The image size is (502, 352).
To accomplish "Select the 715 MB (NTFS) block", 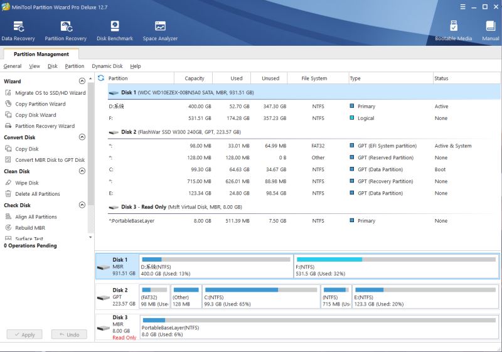I will pos(336,297).
